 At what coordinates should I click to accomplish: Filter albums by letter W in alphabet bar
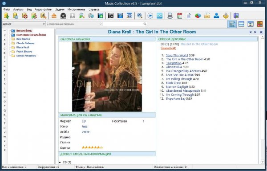coord(4,137)
